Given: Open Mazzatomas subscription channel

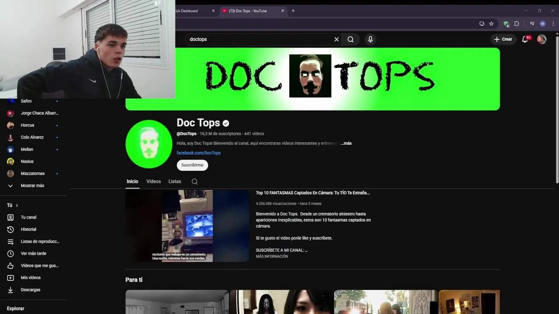Looking at the screenshot, I should (x=34, y=174).
